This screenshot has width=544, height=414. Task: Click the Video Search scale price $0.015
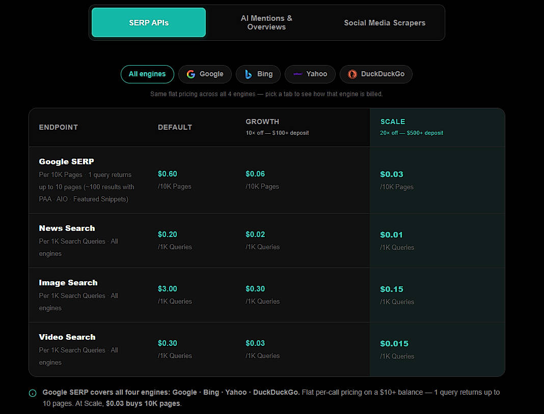tap(394, 344)
